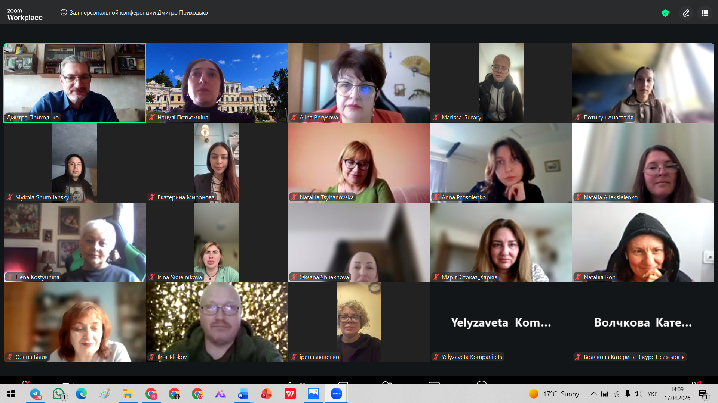Expand hidden system tray icons chevron
The width and height of the screenshot is (718, 403).
coord(593,394)
